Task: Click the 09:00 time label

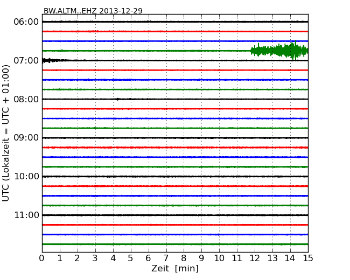Action: (26, 138)
